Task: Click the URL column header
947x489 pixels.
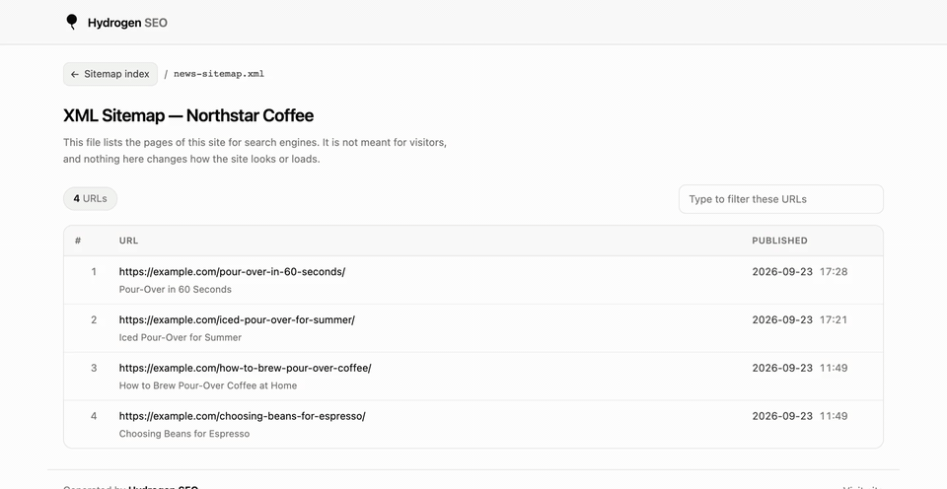Action: [128, 241]
